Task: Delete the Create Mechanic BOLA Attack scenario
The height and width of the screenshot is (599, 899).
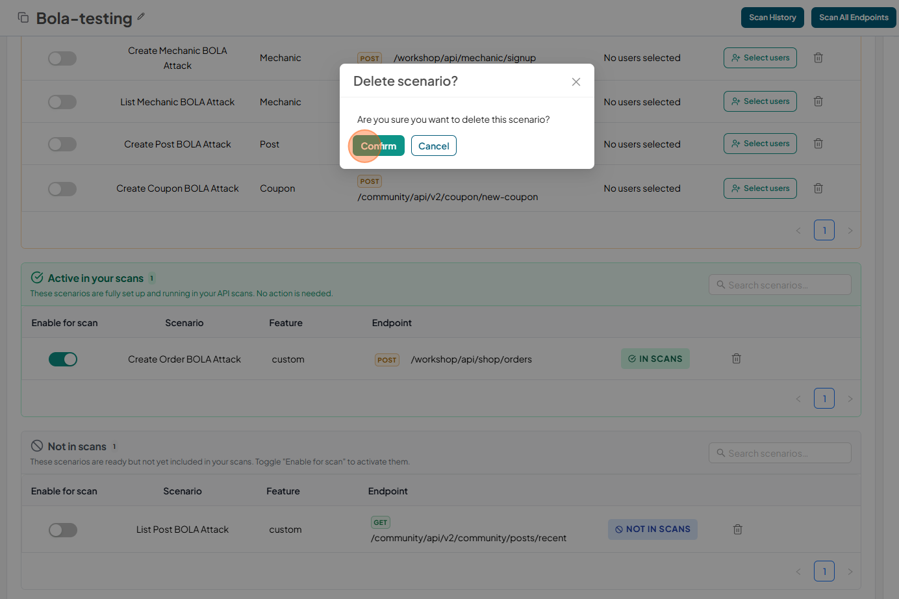Action: (818, 58)
